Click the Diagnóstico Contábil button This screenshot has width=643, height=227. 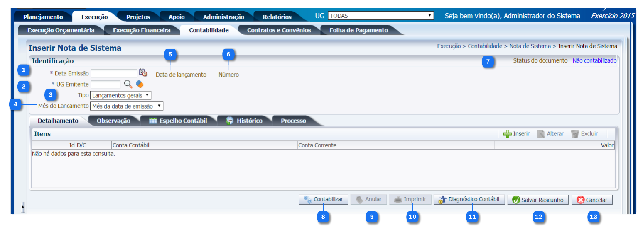point(469,200)
